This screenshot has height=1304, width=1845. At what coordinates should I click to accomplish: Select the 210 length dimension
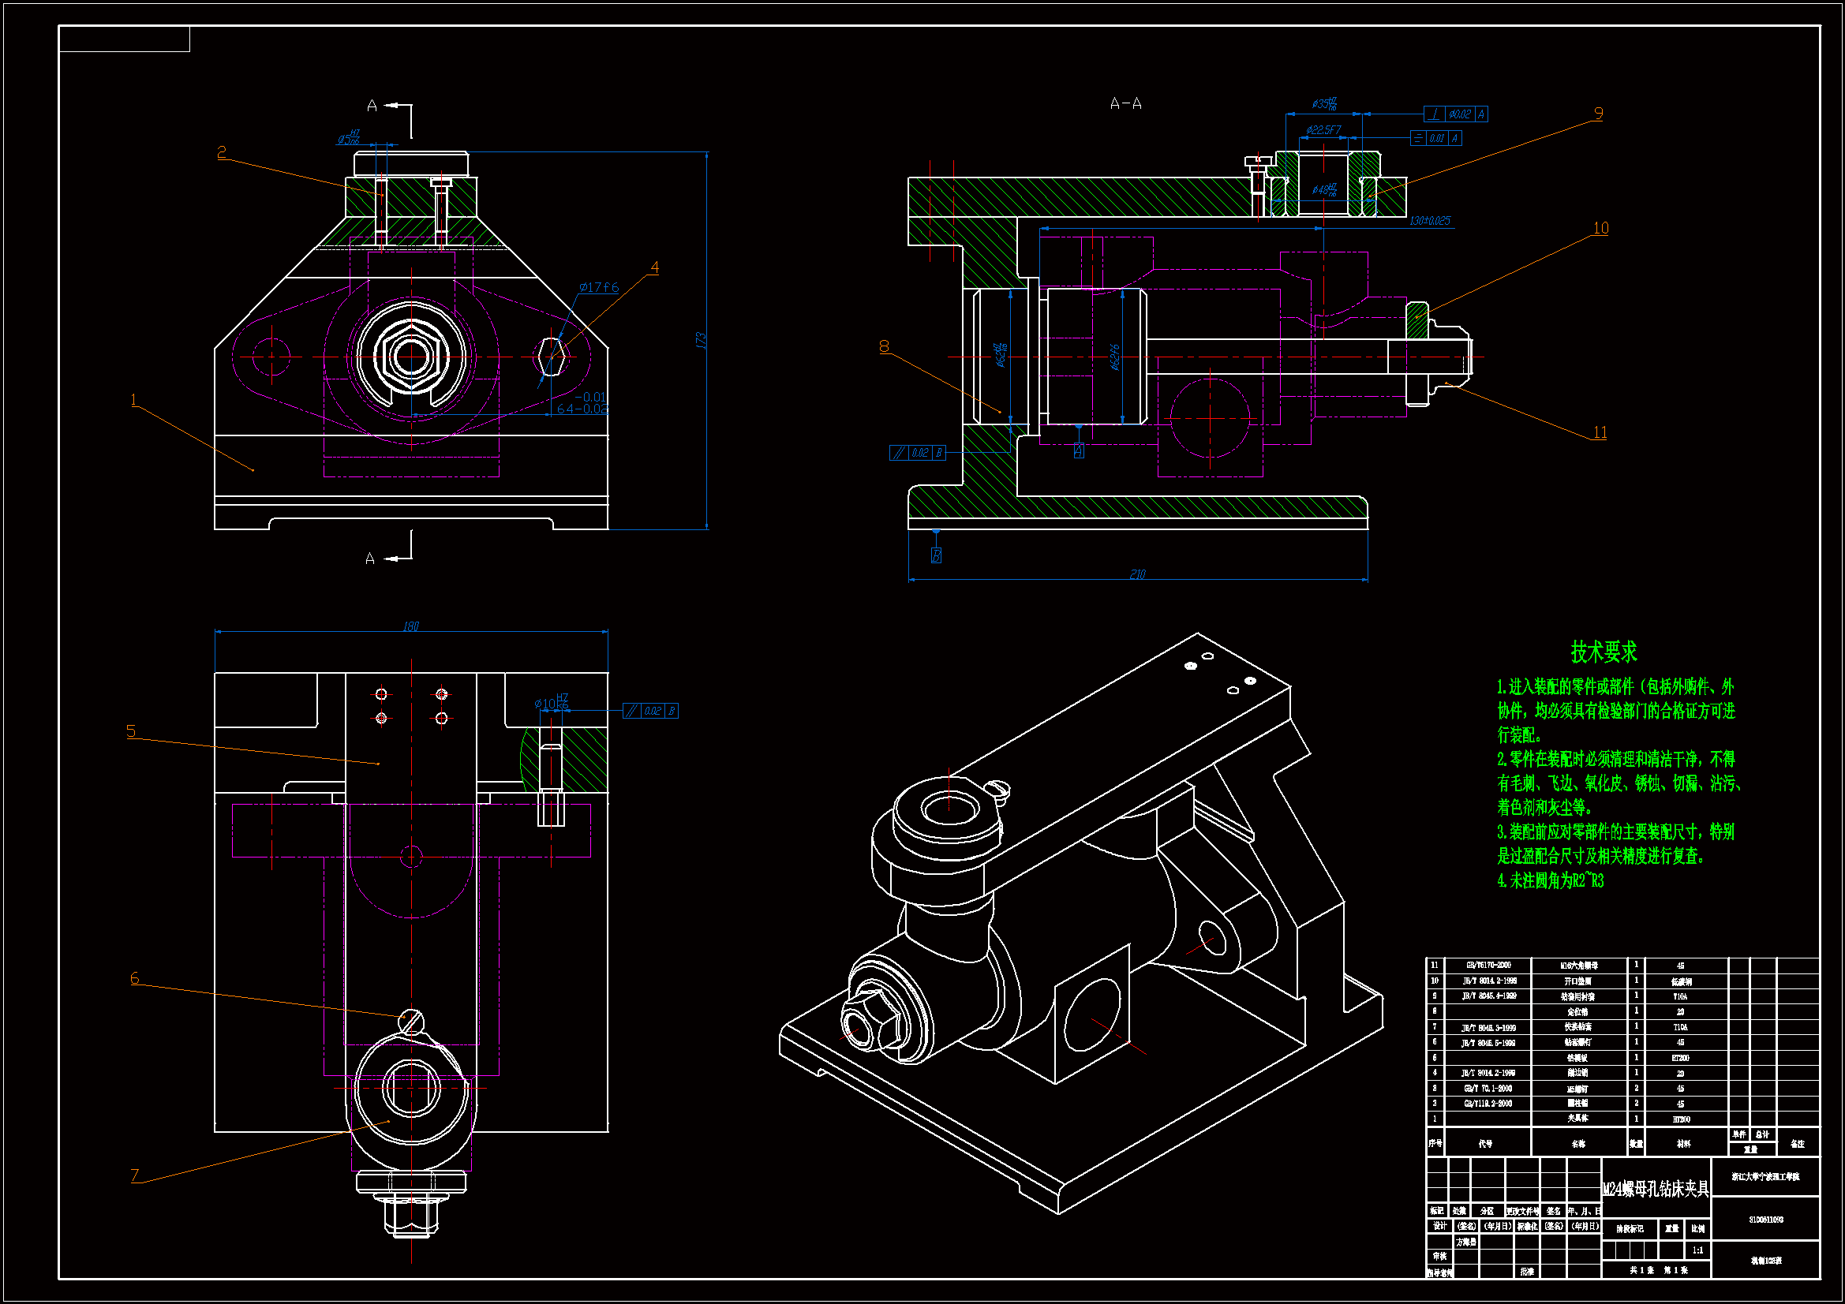point(1137,574)
